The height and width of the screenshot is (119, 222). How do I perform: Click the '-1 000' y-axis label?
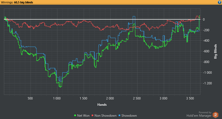(207, 73)
